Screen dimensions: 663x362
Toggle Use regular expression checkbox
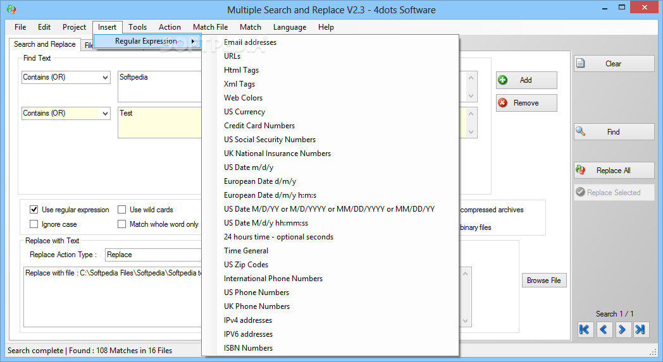[x=34, y=210]
